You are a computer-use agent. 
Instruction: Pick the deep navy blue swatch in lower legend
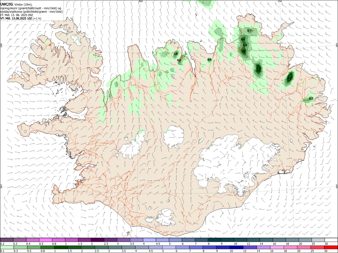(236, 247)
